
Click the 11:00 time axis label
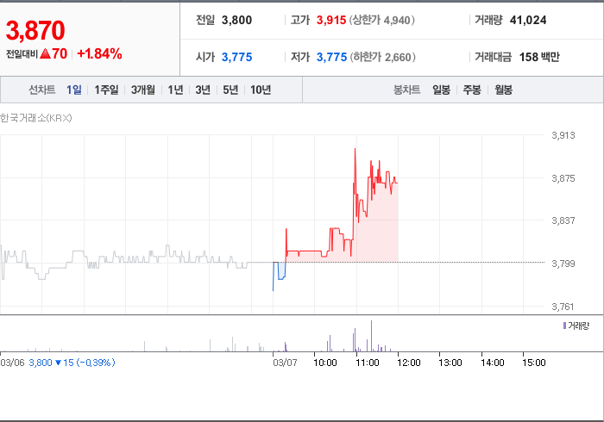(367, 363)
